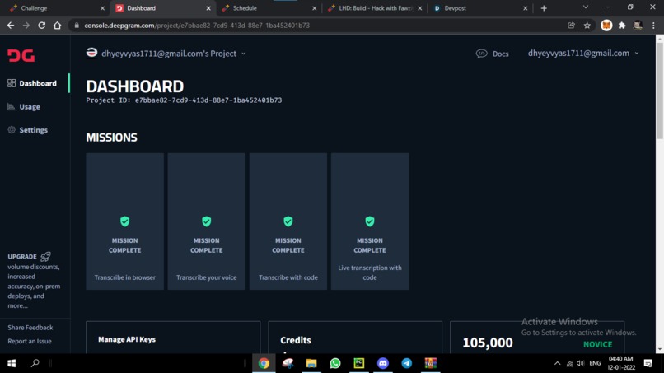Click the Docs chat bubble icon
Viewport: 664px width, 373px height.
click(481, 54)
